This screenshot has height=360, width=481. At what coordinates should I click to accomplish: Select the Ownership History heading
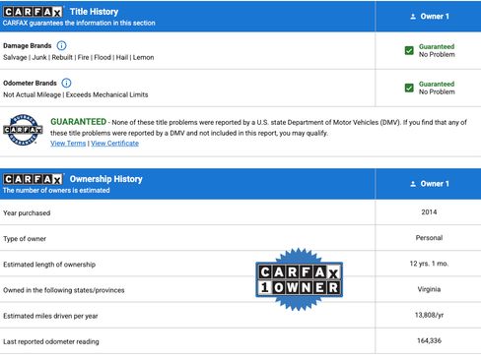coord(105,179)
